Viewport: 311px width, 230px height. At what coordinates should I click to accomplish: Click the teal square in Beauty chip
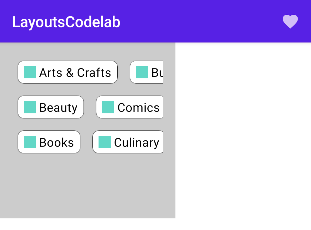tap(30, 107)
